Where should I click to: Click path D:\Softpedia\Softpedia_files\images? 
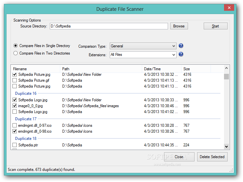click(90, 106)
